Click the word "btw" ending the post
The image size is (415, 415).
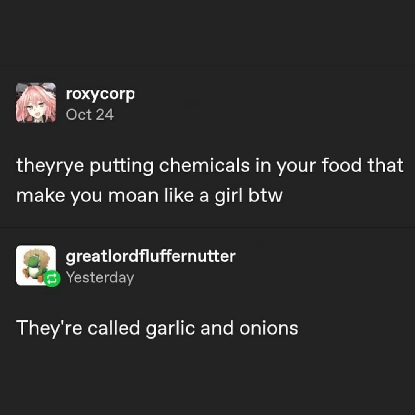266,196
